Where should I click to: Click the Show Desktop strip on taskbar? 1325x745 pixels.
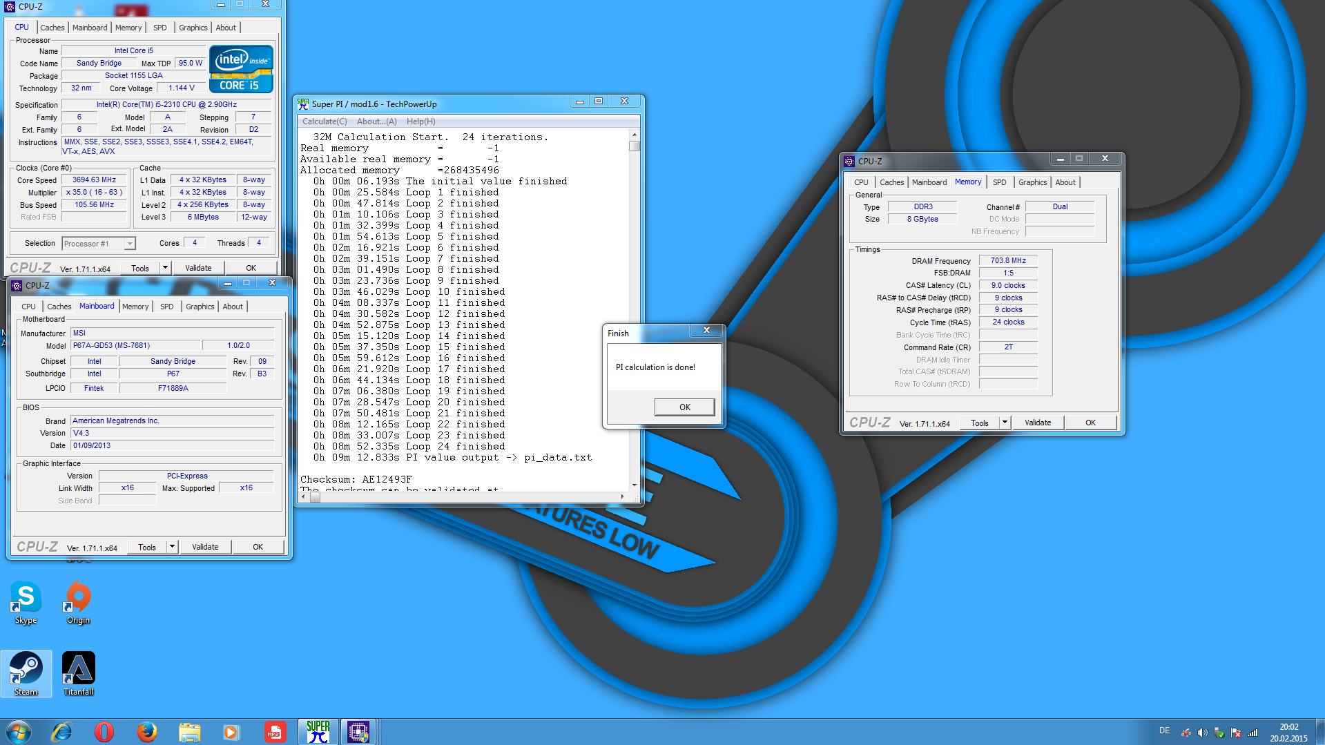[x=1319, y=732]
